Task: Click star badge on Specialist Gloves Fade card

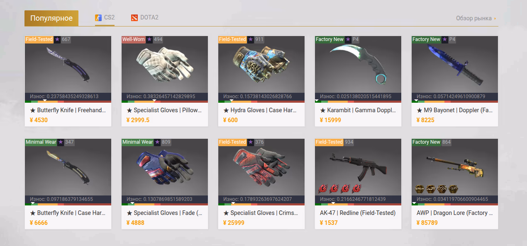Action: [157, 142]
